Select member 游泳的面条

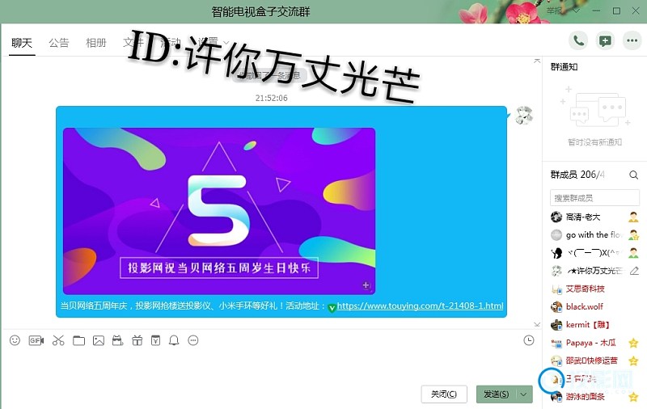click(x=585, y=397)
